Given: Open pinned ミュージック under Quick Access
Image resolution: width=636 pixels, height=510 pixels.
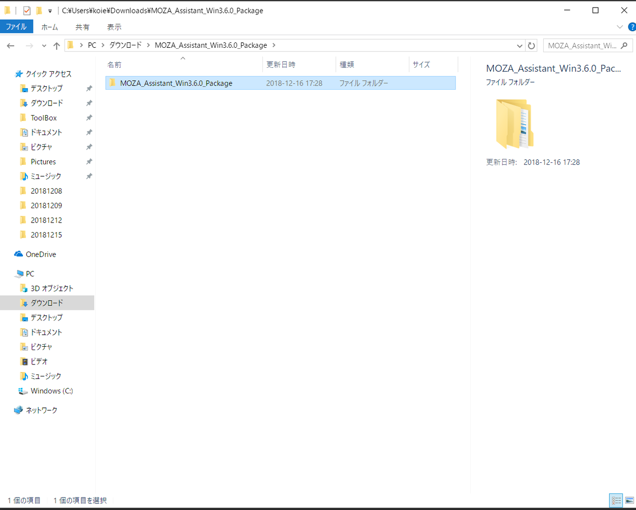Looking at the screenshot, I should 46,176.
